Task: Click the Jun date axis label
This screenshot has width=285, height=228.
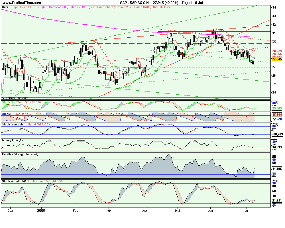Action: (x=210, y=211)
